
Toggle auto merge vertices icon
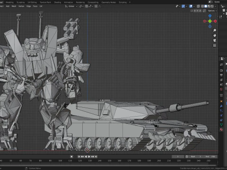pyautogui.click(x=204, y=11)
